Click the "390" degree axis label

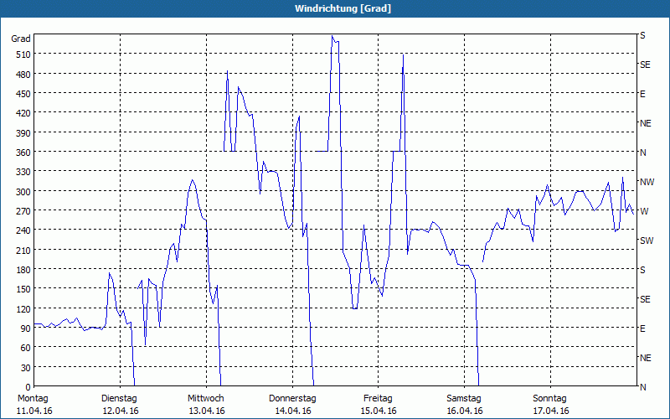[23, 133]
